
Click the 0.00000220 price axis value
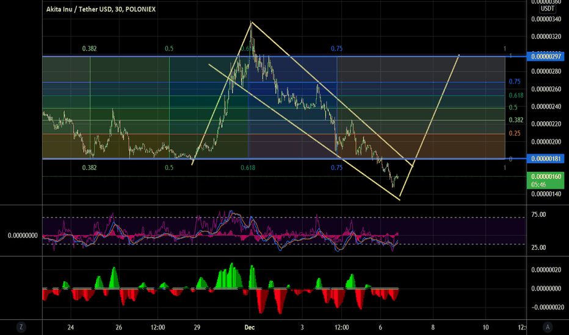point(546,124)
